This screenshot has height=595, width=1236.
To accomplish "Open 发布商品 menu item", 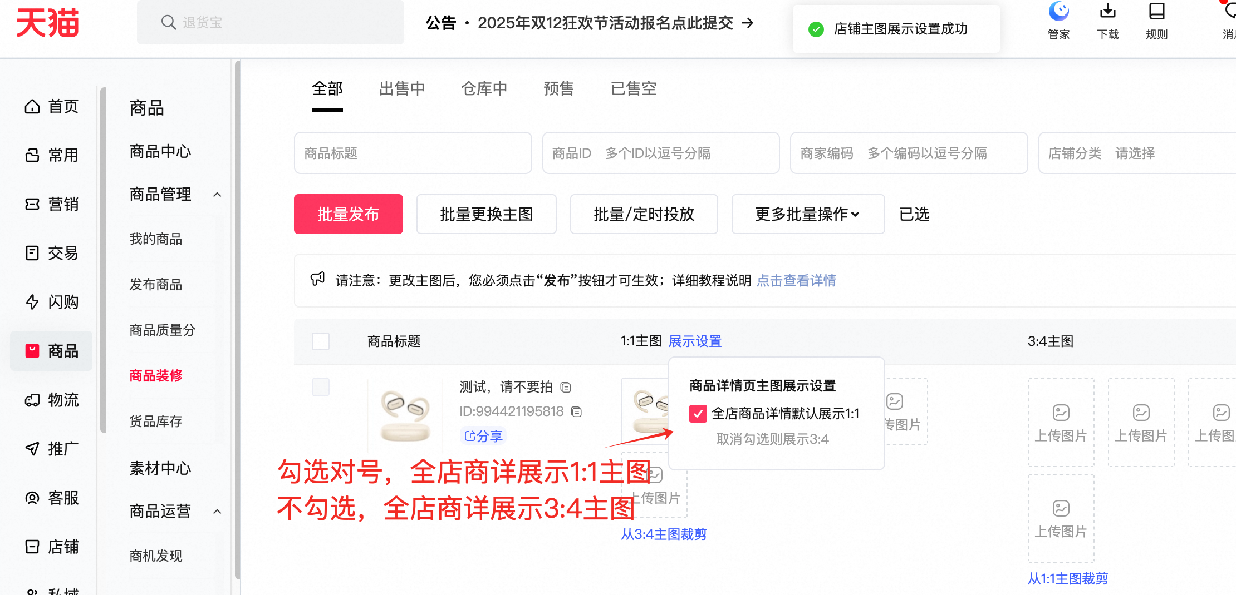I will pyautogui.click(x=156, y=285).
